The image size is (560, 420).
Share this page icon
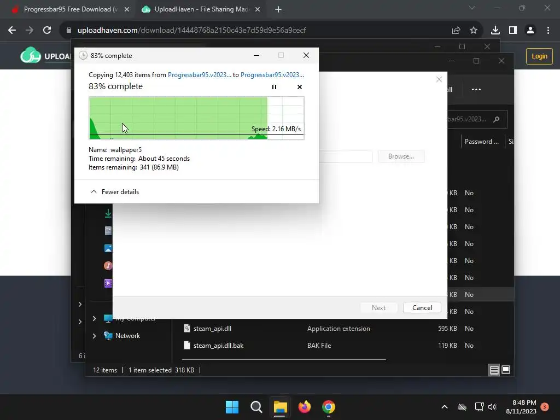(x=456, y=31)
